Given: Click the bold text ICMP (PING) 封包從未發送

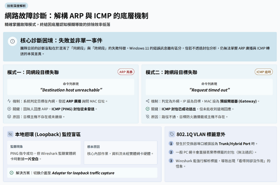Looking at the screenshot, I should [x=73, y=109].
